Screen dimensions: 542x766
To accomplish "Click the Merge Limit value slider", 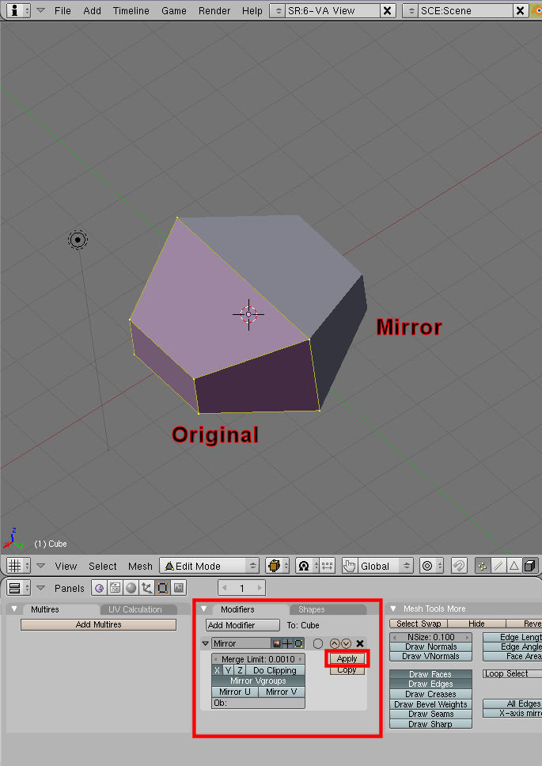I will (258, 659).
